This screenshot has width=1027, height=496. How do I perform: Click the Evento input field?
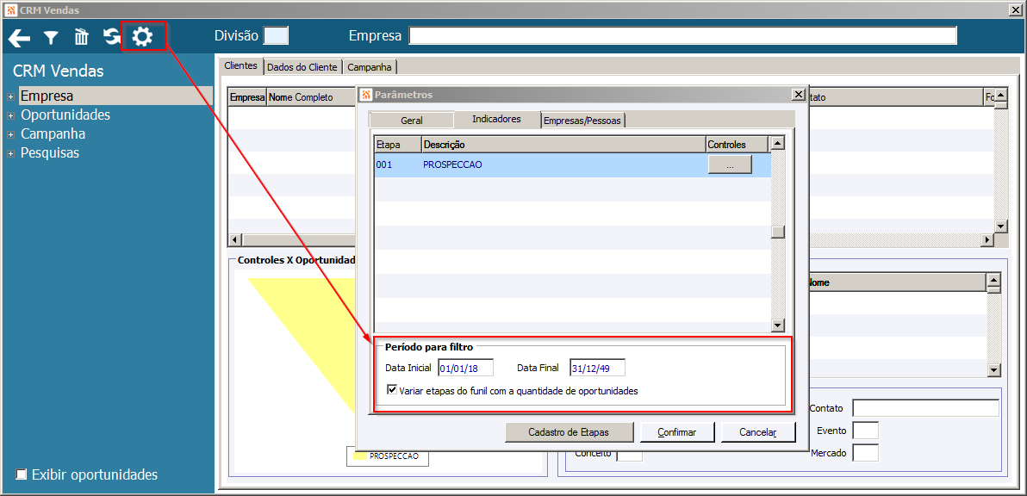point(865,431)
